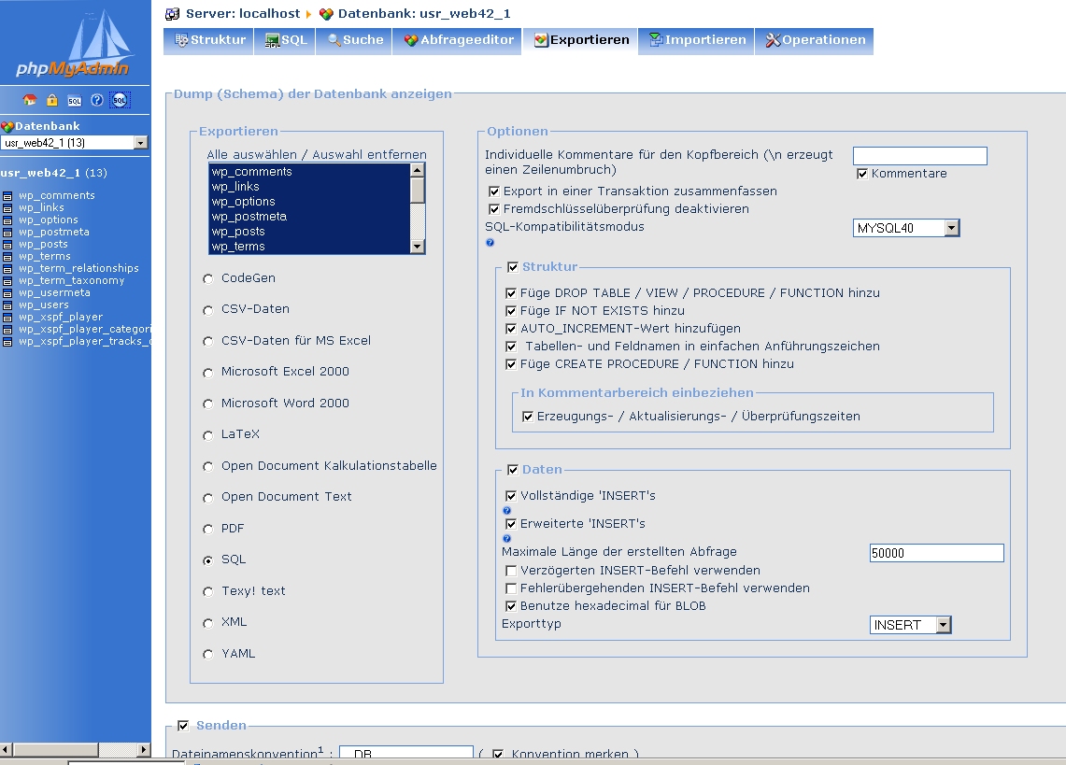1066x765 pixels.
Task: Click table icon beside wp_options
Action: [7, 220]
